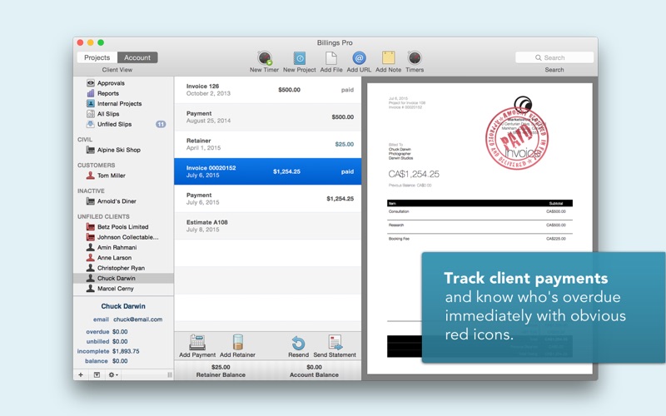Click the incomplete $1,893.75 value

(126, 351)
